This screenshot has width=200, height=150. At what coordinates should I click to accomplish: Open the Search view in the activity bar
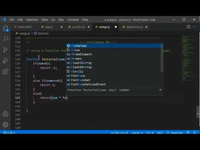point(5,40)
